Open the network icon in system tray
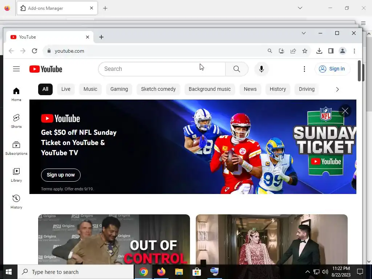 [316, 272]
